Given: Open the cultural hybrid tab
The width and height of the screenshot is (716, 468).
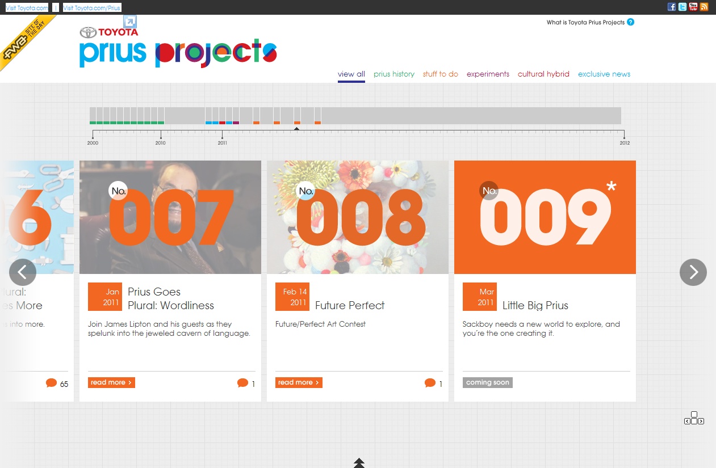Looking at the screenshot, I should click(543, 74).
